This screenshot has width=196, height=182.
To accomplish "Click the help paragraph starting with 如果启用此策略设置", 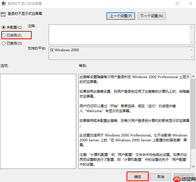I will 134,94.
